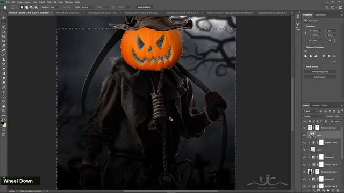Viewport: 344px width, 193px height.
Task: Select the Clone Stamp tool
Action: pyautogui.click(x=4, y=60)
